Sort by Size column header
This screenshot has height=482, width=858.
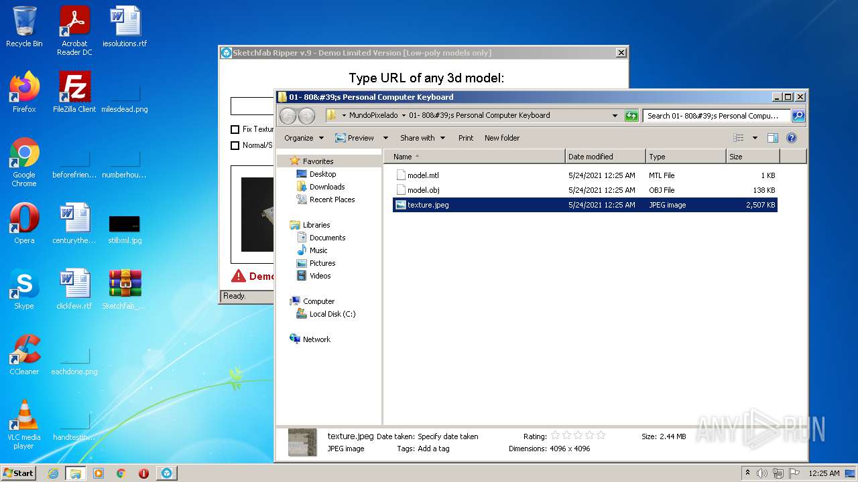click(753, 157)
